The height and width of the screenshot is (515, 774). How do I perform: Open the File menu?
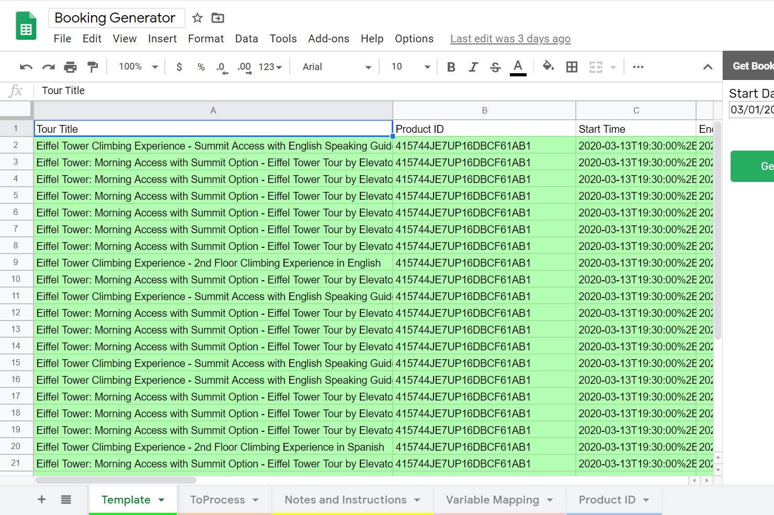pos(62,39)
